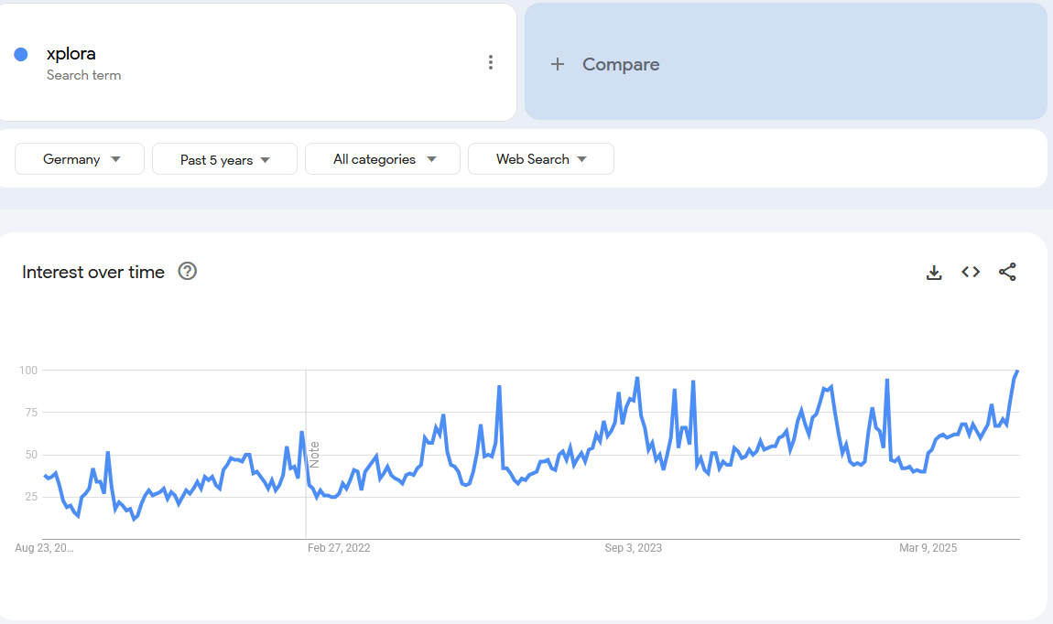1053x624 pixels.
Task: Open the help icon beside Interest over time
Action: pos(188,271)
